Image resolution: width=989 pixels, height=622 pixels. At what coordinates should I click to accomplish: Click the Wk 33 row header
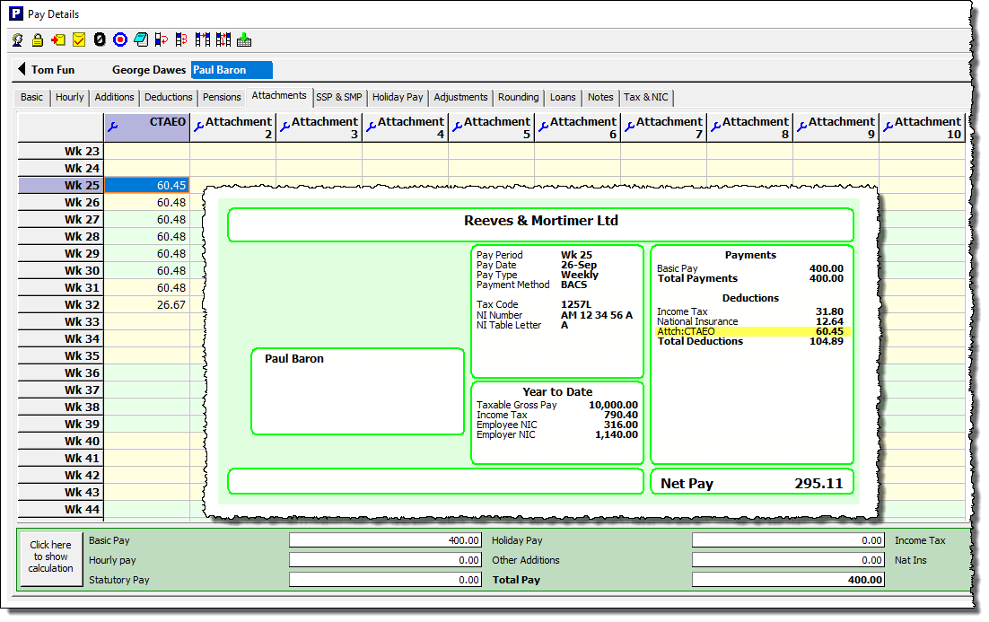(61, 321)
